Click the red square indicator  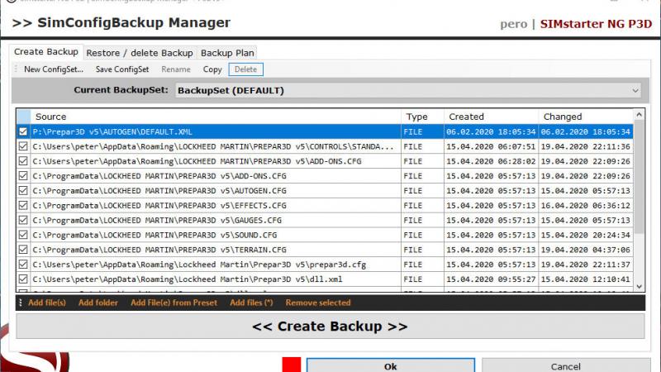[x=292, y=365]
